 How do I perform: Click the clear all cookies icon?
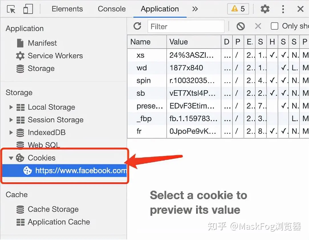241,26
